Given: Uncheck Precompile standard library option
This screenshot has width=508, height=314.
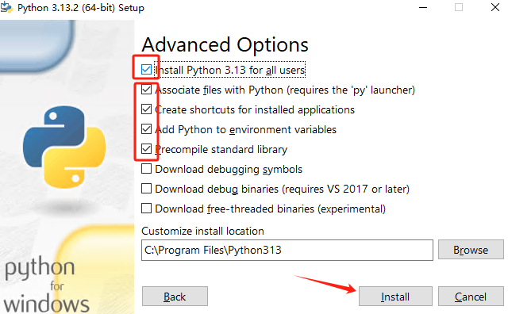Looking at the screenshot, I should (146, 149).
